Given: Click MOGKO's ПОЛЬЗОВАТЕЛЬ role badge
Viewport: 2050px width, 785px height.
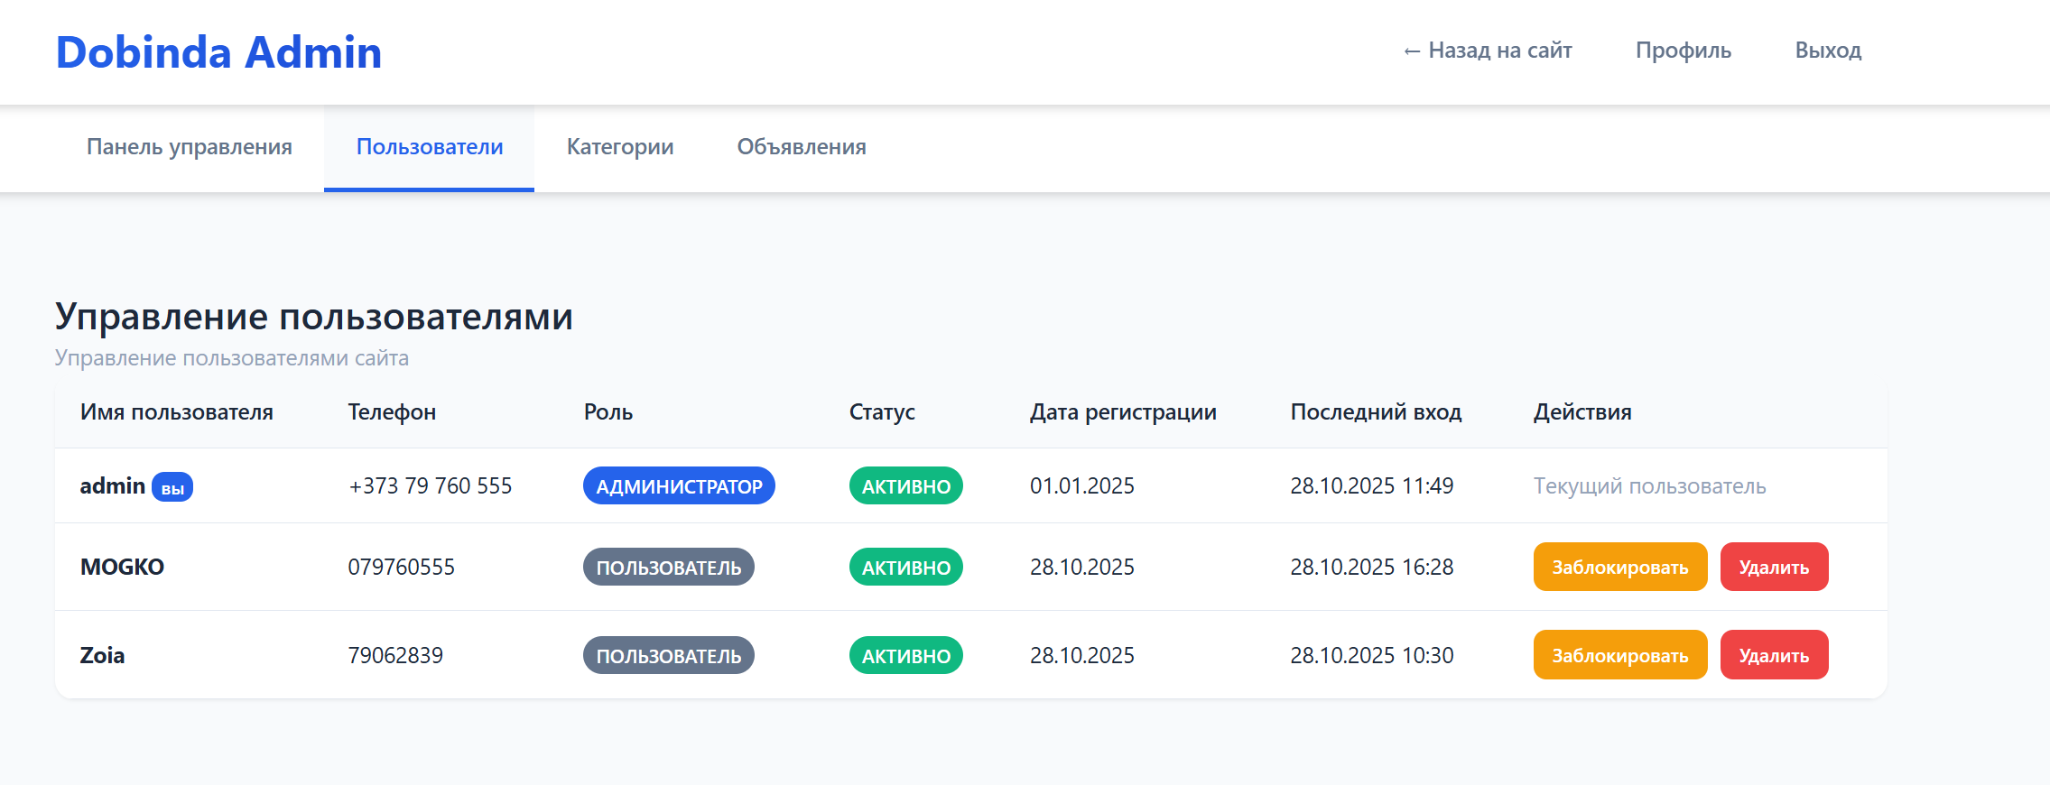Looking at the screenshot, I should pos(668,568).
